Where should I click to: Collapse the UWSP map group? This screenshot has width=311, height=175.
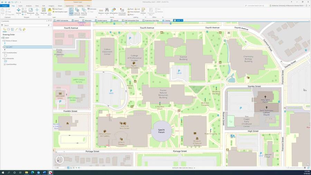click(x=1, y=38)
